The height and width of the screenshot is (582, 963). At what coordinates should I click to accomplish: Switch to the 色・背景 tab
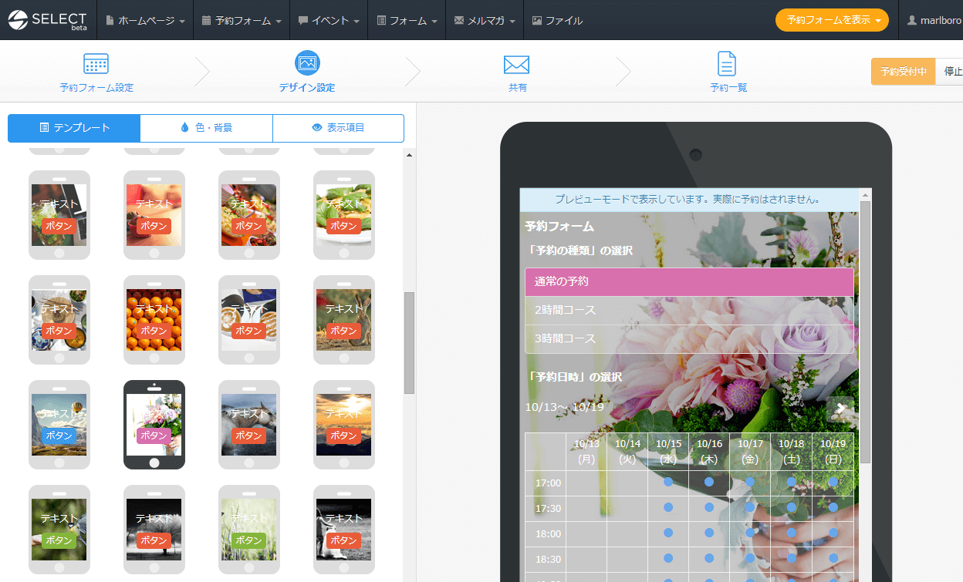pos(206,128)
